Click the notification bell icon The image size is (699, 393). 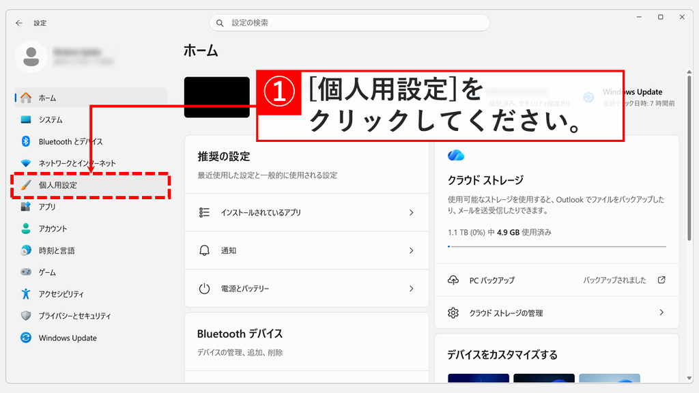pos(204,250)
